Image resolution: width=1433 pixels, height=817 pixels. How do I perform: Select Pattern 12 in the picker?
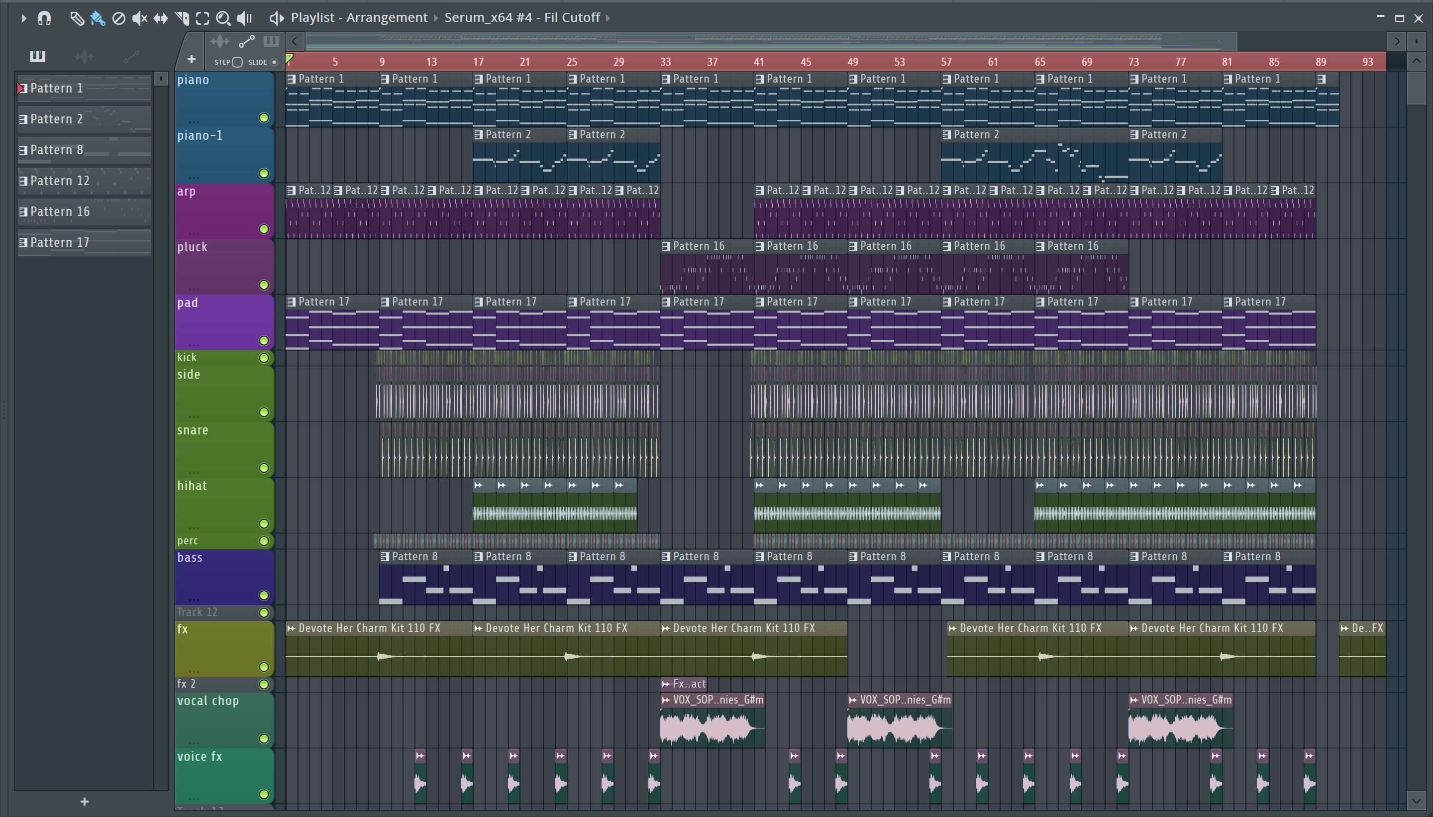click(60, 181)
